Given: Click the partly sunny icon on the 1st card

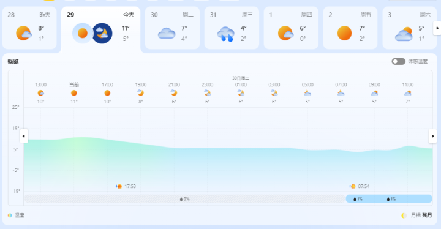Looking at the screenshot, I should (285, 33).
